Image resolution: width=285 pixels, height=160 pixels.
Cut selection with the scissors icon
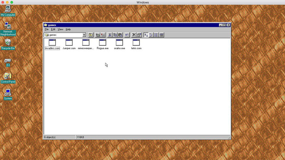(110, 35)
